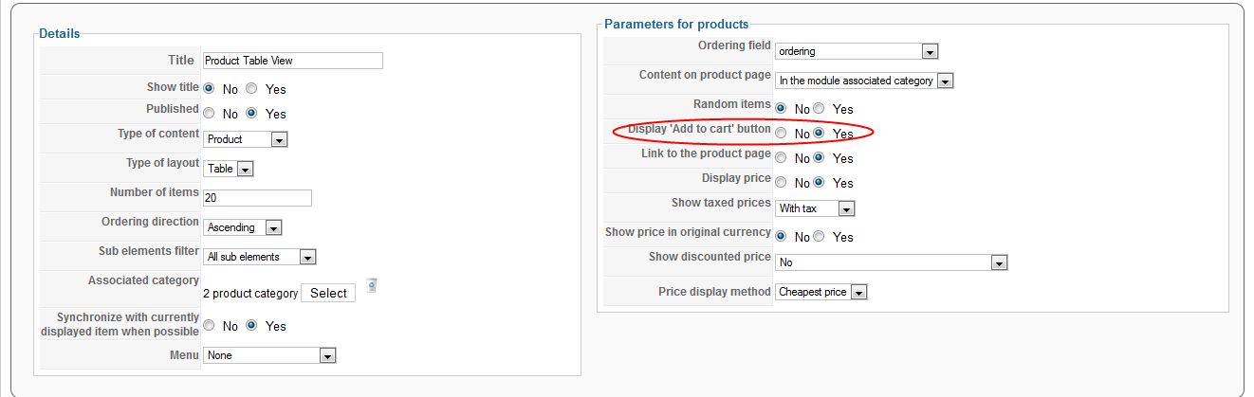Open the Ordering direction dropdown
Image resolution: width=1254 pixels, height=397 pixels.
[x=243, y=227]
